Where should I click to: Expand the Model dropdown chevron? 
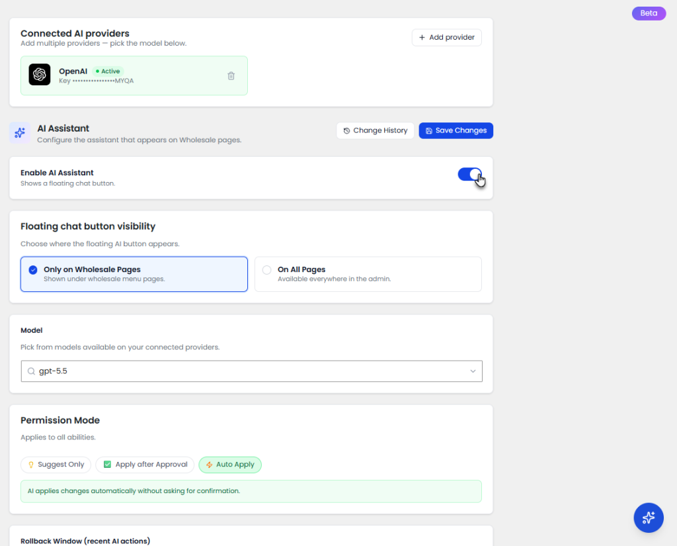(x=473, y=371)
